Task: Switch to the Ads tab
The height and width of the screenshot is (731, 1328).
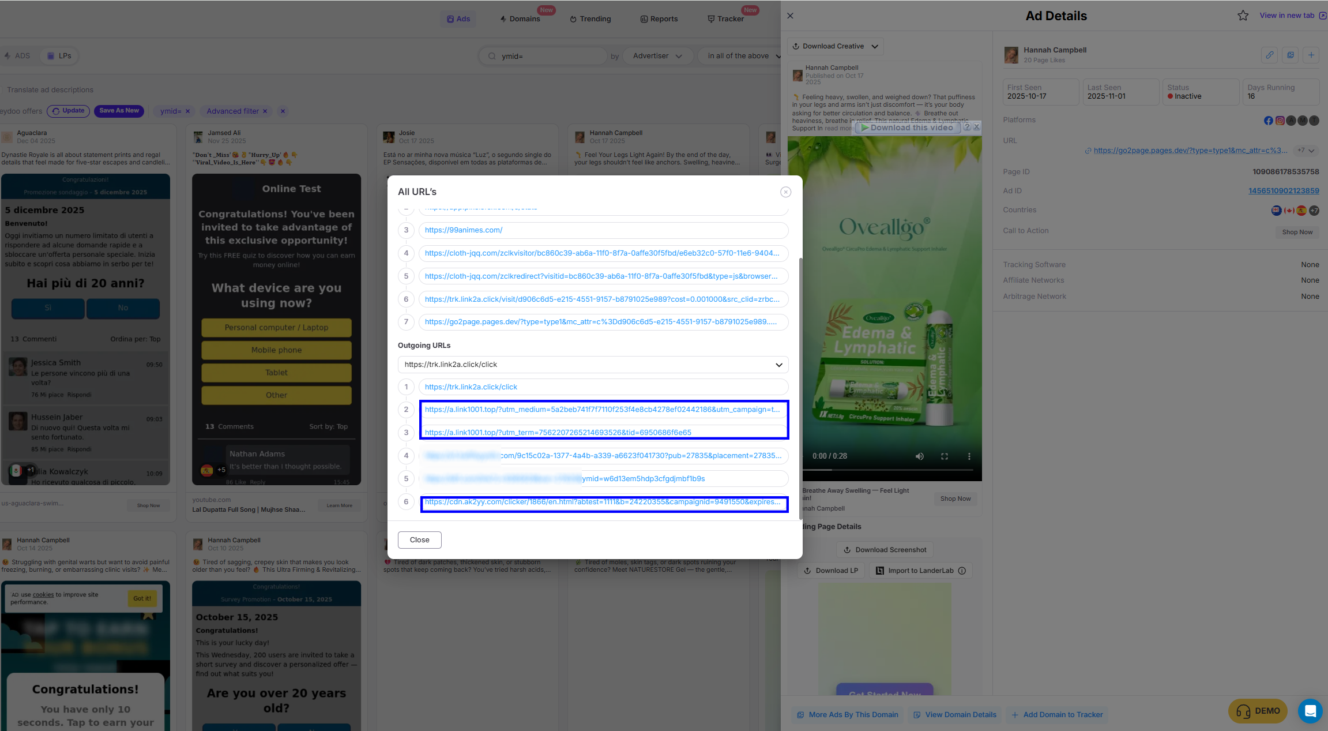Action: (x=458, y=19)
